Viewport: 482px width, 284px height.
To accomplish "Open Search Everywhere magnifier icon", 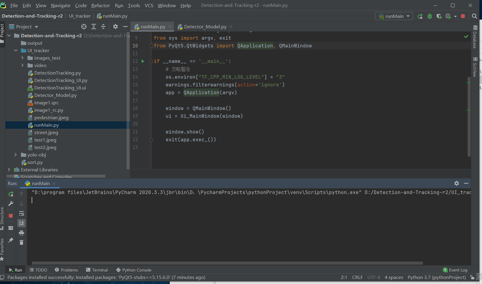I will [x=474, y=16].
